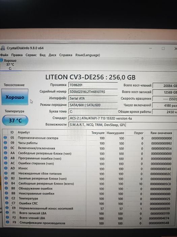This screenshot has width=177, height=237.
Task: Click the 37 °C temperature button
Action: [15, 121]
